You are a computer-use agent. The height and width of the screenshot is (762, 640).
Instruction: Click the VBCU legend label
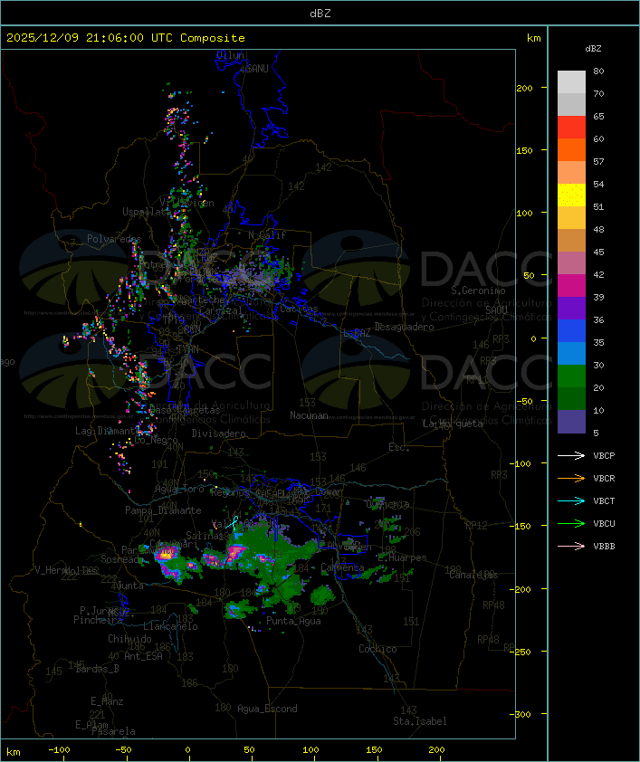pos(604,523)
